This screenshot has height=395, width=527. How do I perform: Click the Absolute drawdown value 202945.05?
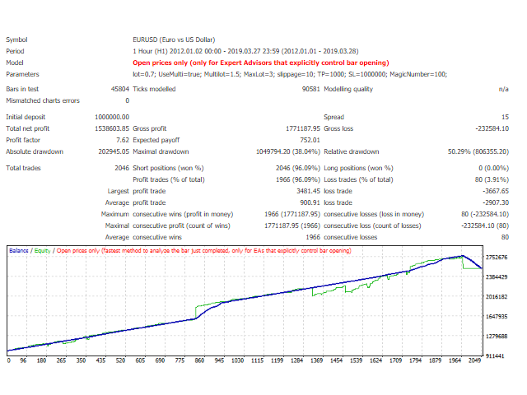pos(114,151)
